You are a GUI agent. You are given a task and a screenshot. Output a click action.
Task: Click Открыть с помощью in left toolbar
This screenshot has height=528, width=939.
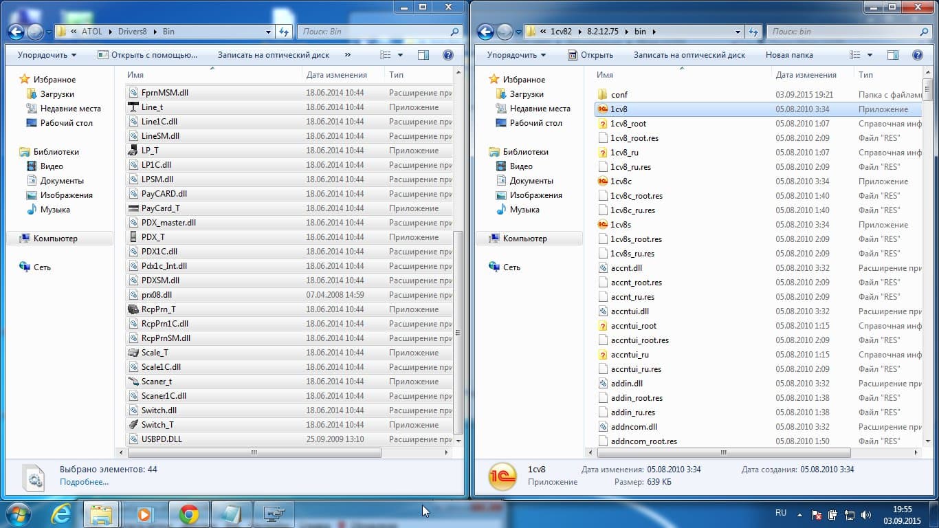147,55
